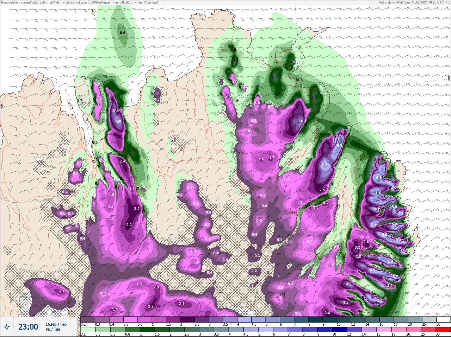Pick the white swatch labeled 30, upper legend row
Screen dimensions: 451x337
[443, 319]
